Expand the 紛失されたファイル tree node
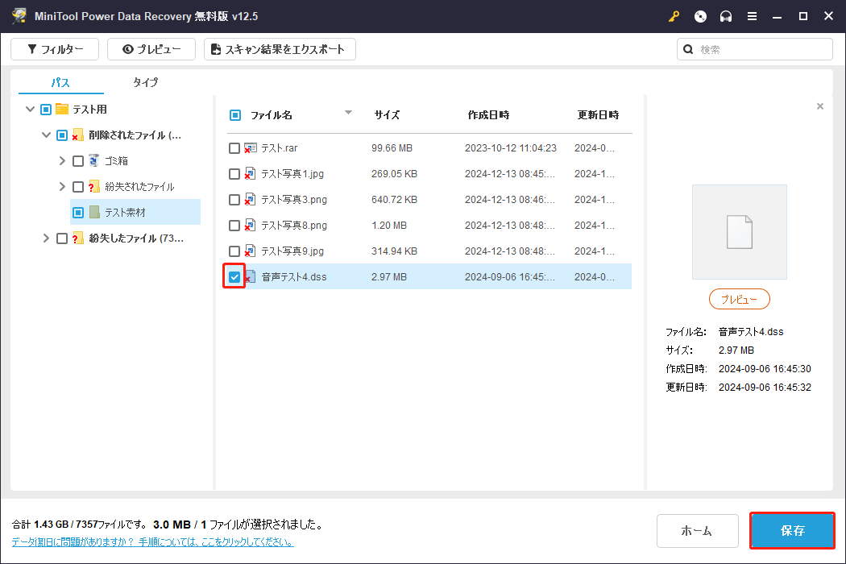The height and width of the screenshot is (564, 846). tap(62, 187)
